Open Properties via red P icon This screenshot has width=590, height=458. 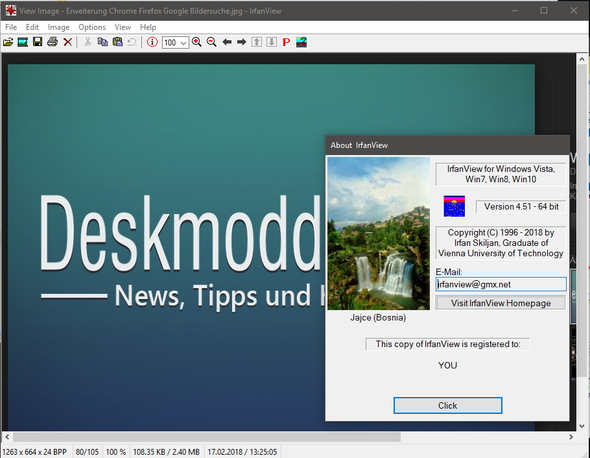(x=287, y=42)
